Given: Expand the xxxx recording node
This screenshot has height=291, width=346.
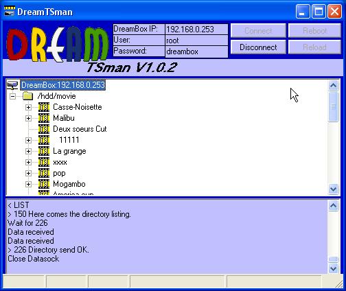Looking at the screenshot, I should pos(28,162).
